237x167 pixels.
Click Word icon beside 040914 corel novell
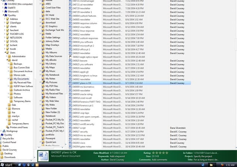tap(70, 98)
